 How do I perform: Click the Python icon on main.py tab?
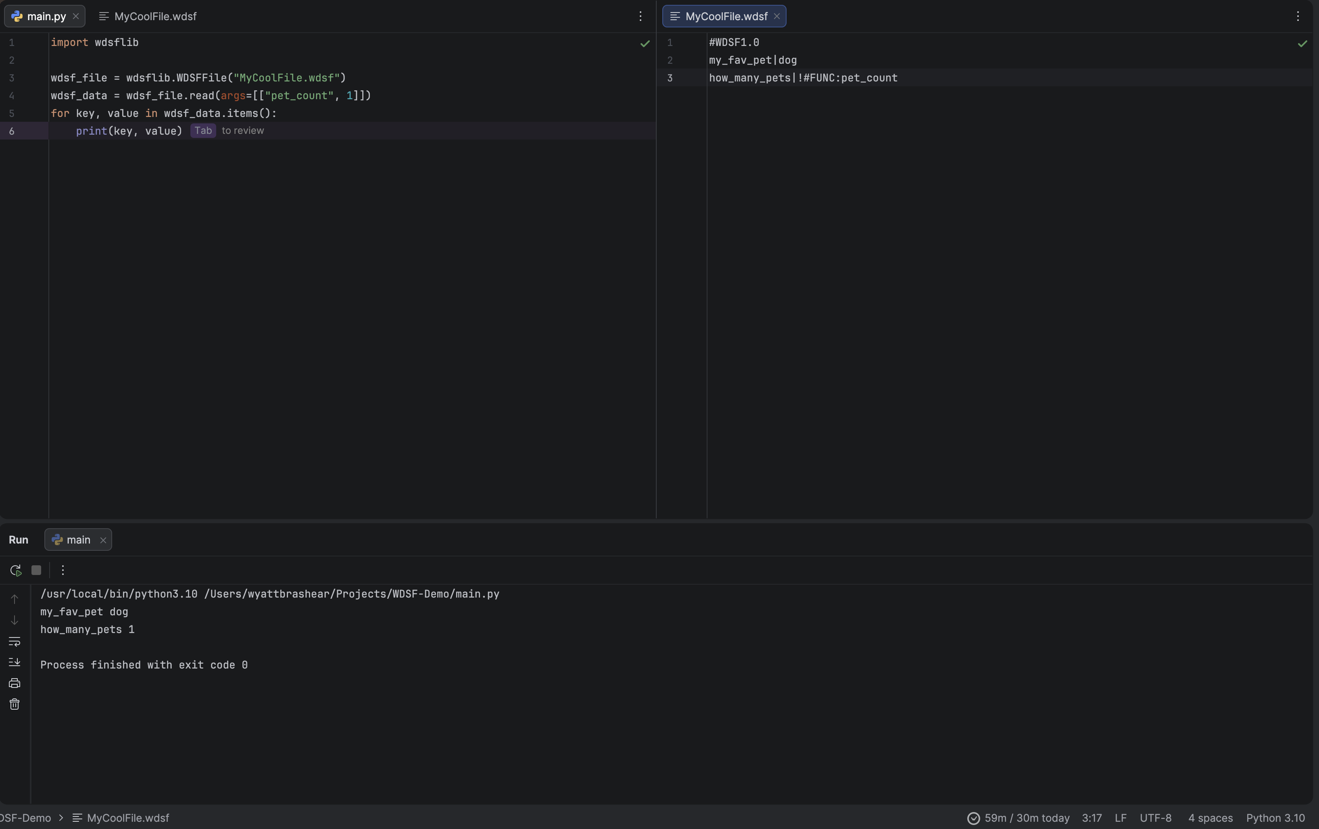tap(17, 17)
